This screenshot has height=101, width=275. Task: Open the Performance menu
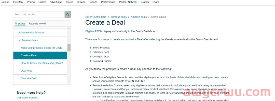tap(108, 2)
